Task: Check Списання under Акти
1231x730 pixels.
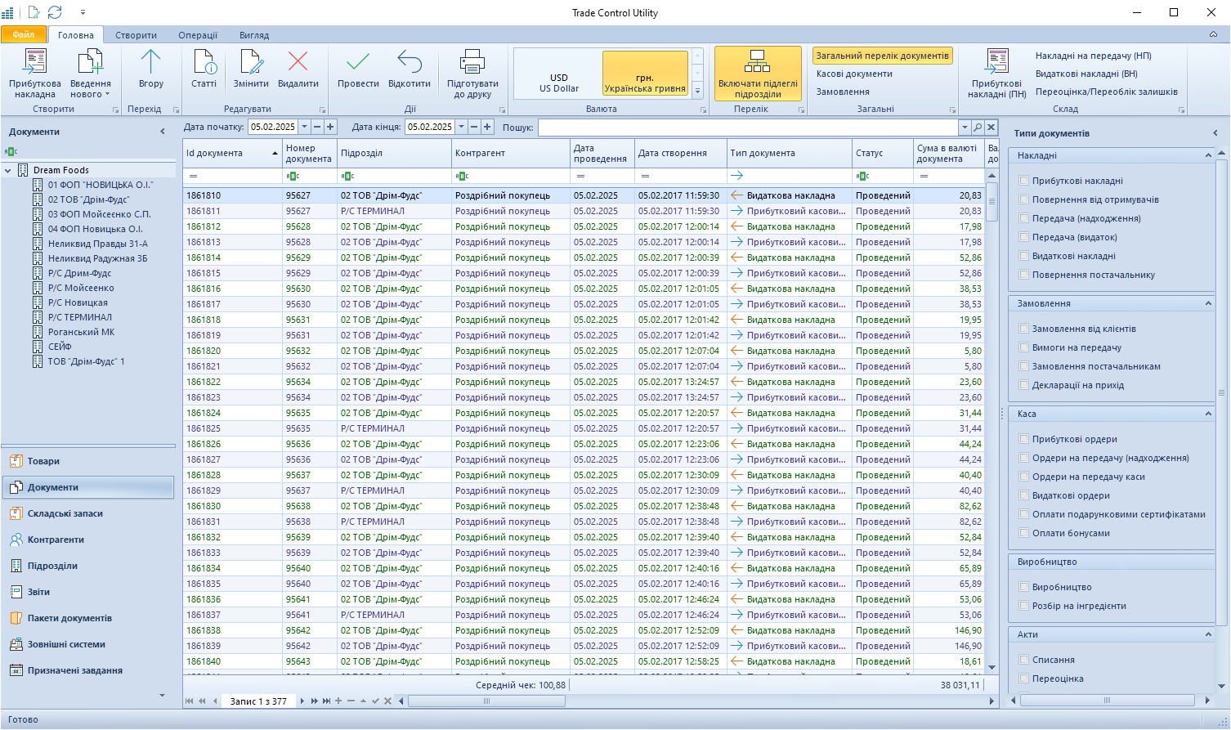Action: pyautogui.click(x=1024, y=660)
